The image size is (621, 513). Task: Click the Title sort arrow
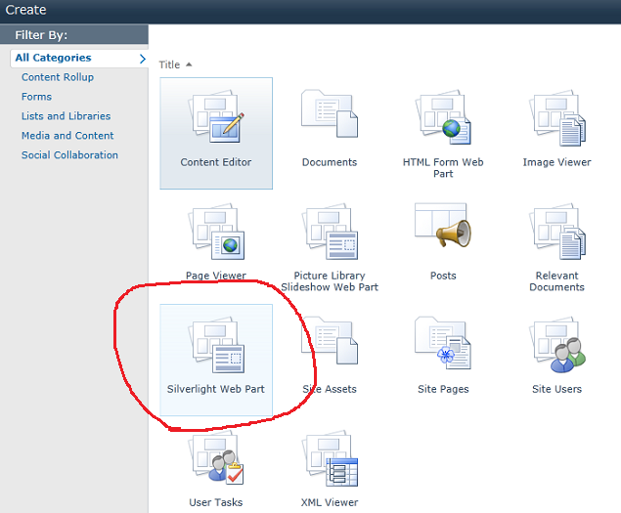tap(189, 64)
